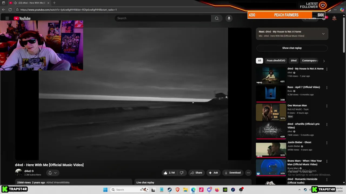The width and height of the screenshot is (346, 194).
Task: Go to the YouTube home logo
Action: [22, 18]
